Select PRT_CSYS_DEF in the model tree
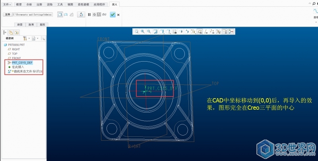318x161 pixels. 22,63
